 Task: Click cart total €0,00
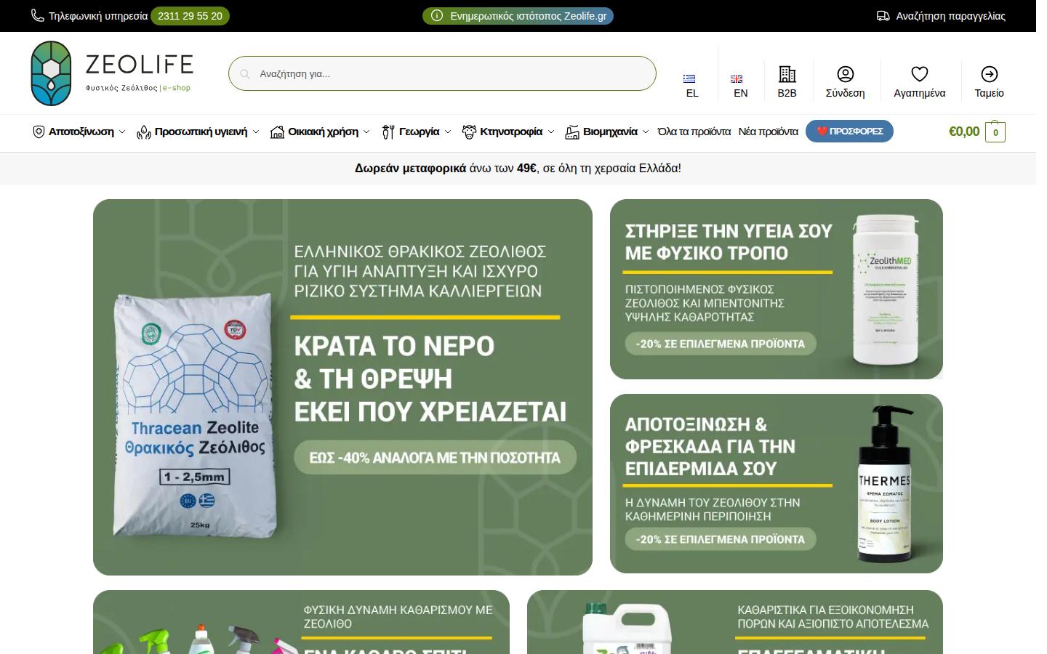click(964, 132)
